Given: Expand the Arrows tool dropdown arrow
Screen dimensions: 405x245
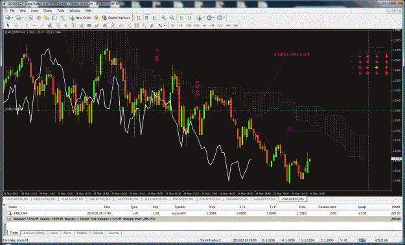Looking at the screenshot, I should (165, 25).
